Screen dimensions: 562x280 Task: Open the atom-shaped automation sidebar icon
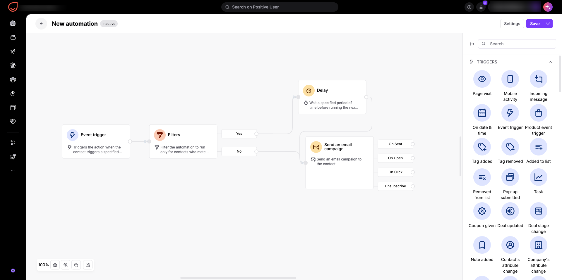click(13, 65)
